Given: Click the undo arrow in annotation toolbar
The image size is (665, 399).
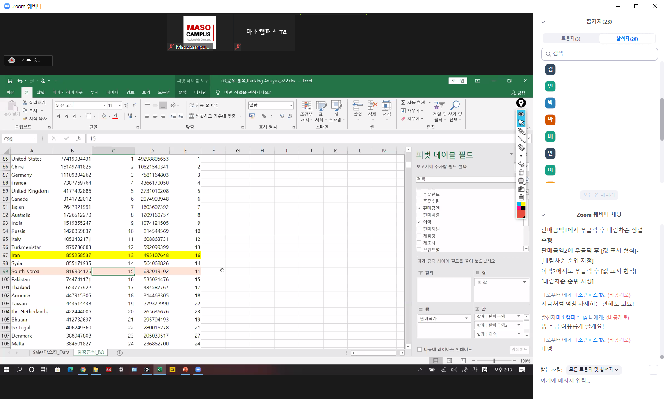Looking at the screenshot, I should [521, 164].
